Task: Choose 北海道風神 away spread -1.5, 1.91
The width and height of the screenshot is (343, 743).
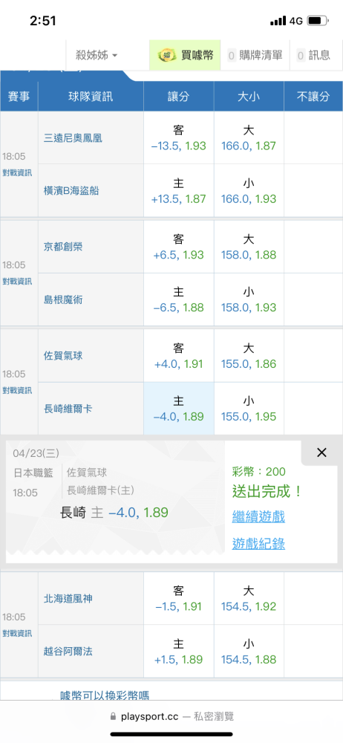Action: (x=179, y=598)
